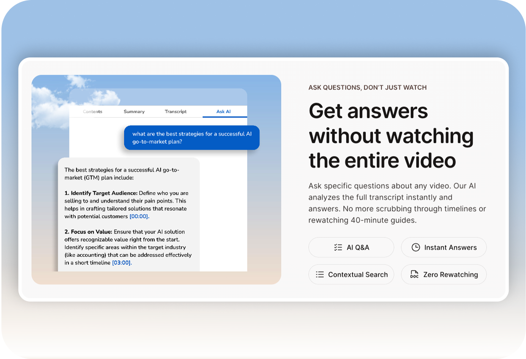Click the checklist icon beside AI Q&A

(338, 247)
